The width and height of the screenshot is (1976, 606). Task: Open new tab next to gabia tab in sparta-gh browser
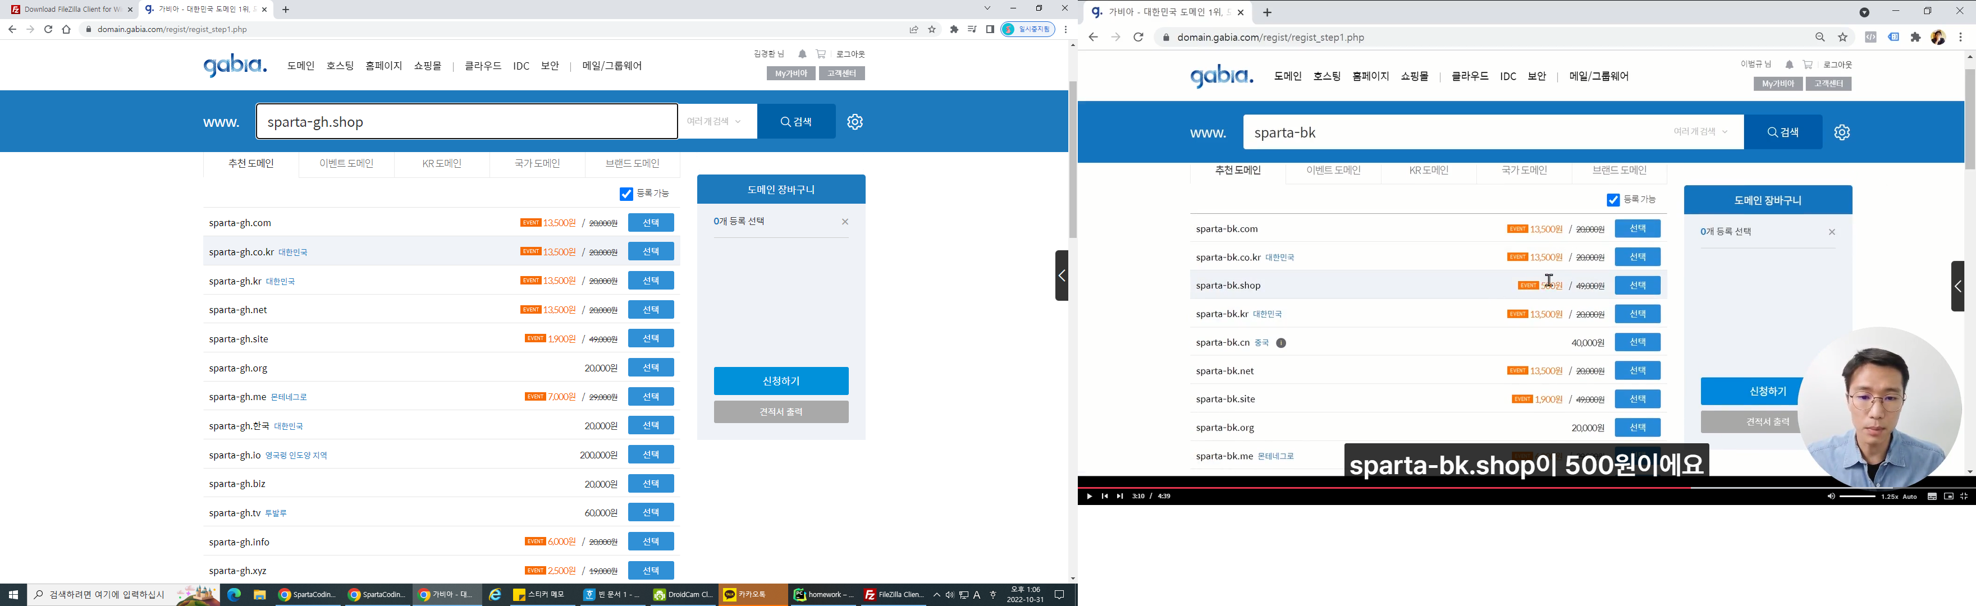point(286,10)
